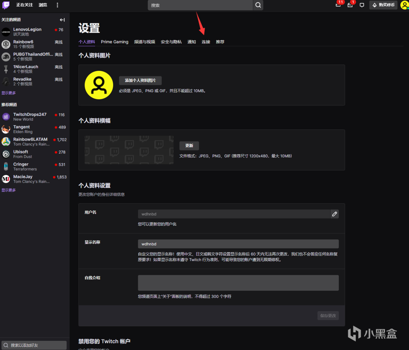The width and height of the screenshot is (409, 350).
Task: Open LenovoLegion channel name
Action: coord(27,29)
